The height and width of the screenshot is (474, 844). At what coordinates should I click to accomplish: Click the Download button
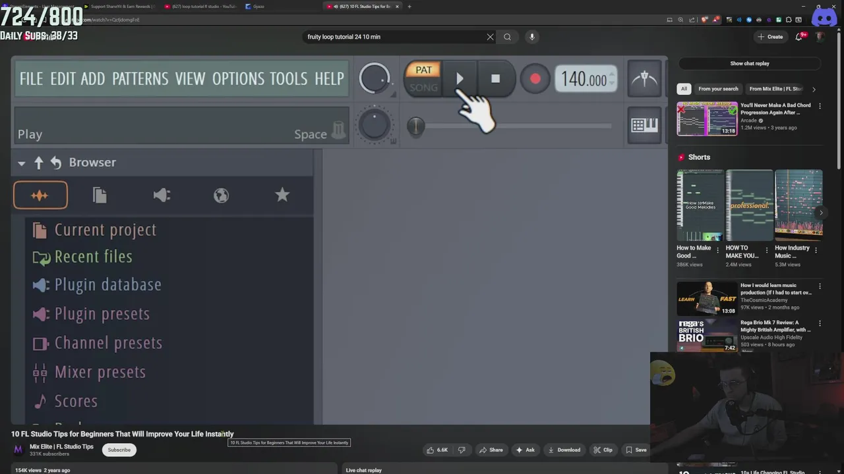pyautogui.click(x=564, y=450)
